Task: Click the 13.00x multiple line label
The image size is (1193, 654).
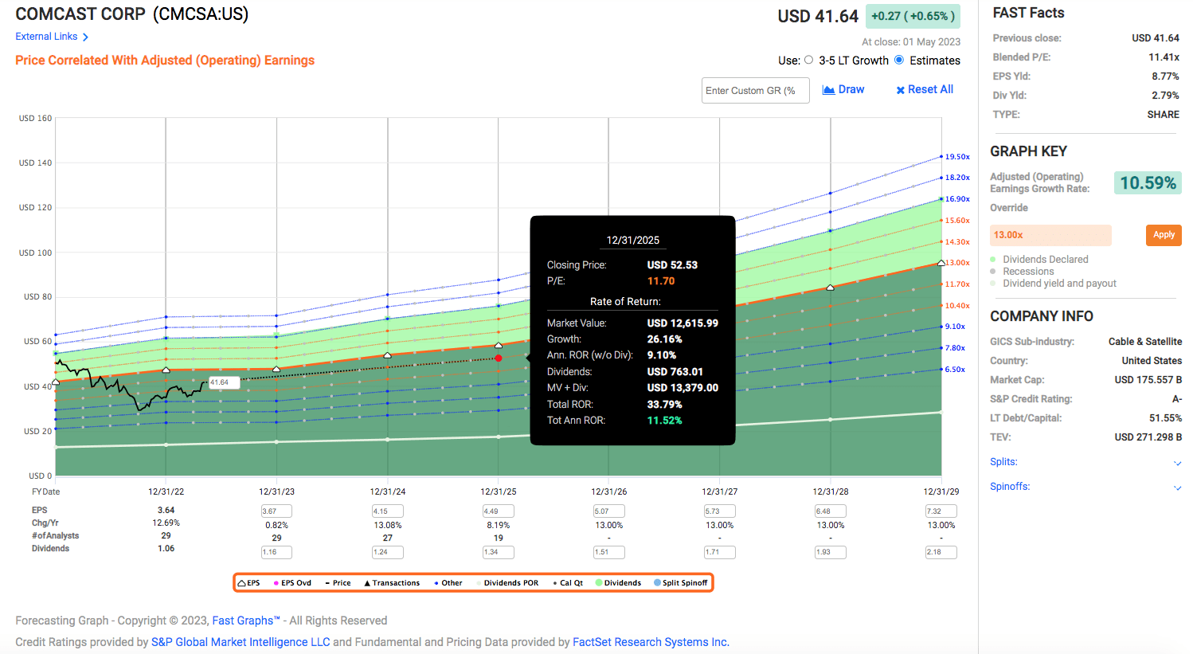Action: pos(957,263)
